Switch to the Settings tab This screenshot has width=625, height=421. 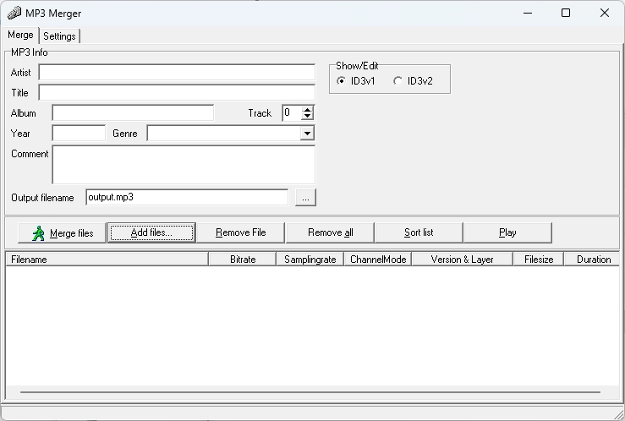[59, 36]
